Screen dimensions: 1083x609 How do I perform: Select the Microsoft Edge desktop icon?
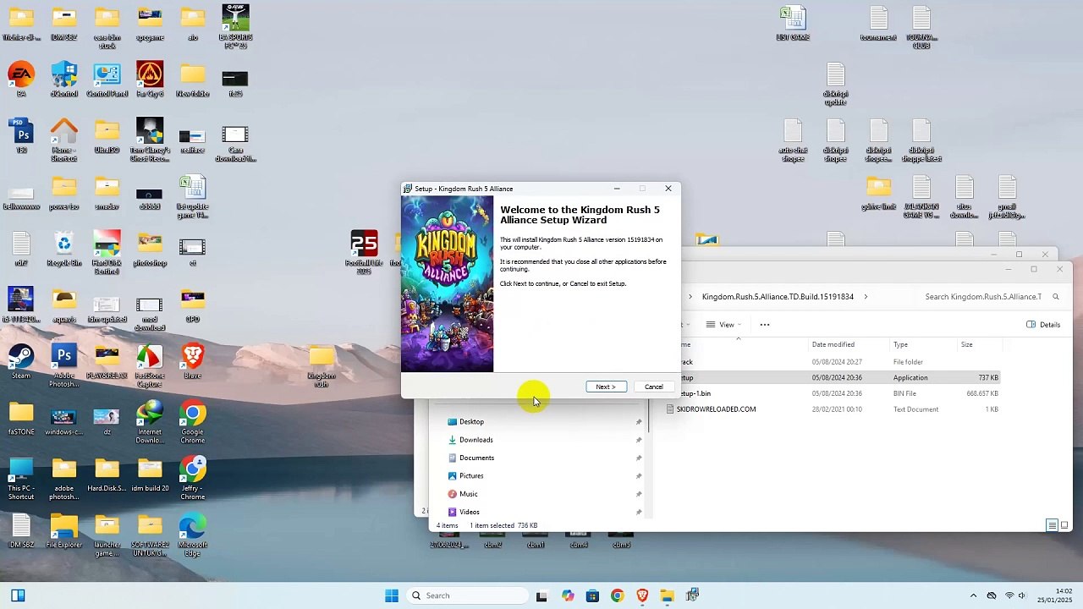tap(193, 535)
